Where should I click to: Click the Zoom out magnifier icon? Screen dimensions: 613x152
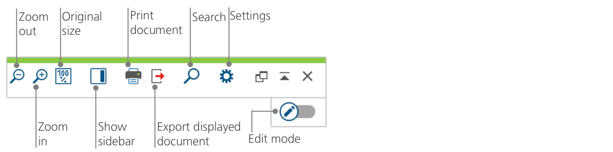tap(17, 76)
